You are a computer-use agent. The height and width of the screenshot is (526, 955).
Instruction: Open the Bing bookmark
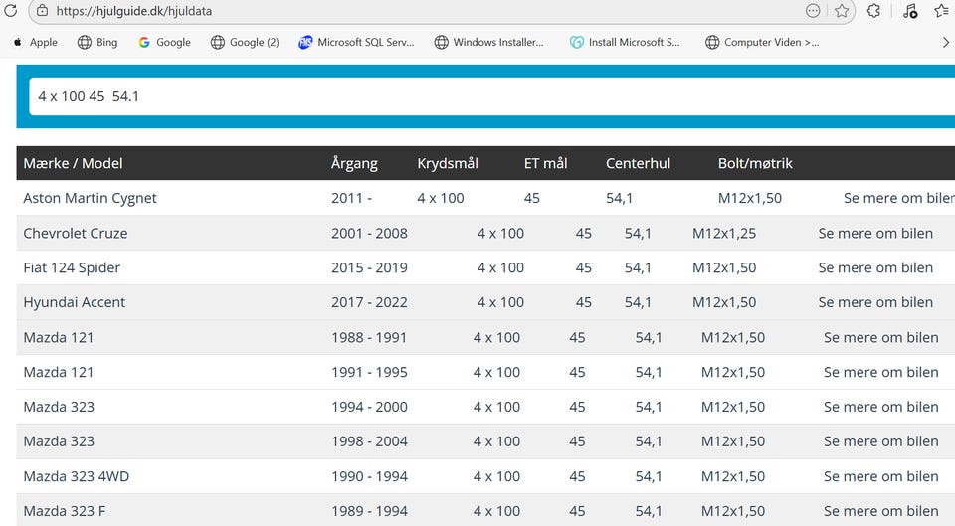click(x=97, y=42)
